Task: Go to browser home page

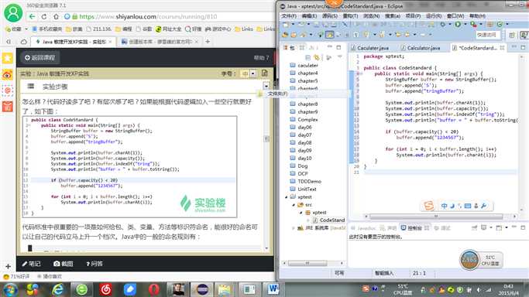Action: pyautogui.click(x=56, y=16)
